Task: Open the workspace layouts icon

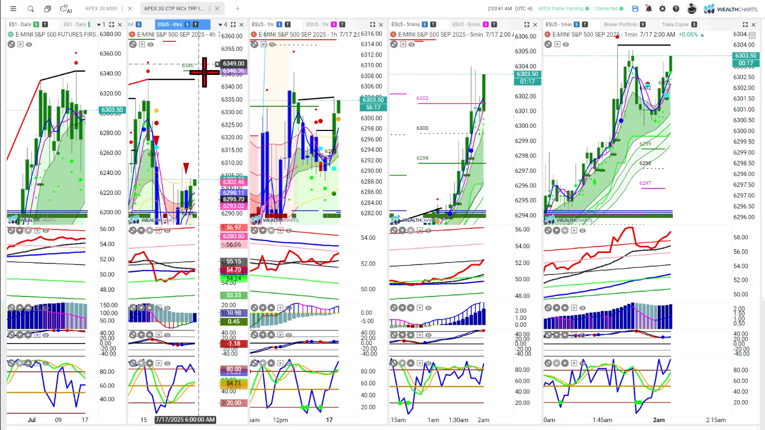Action: 48,9
